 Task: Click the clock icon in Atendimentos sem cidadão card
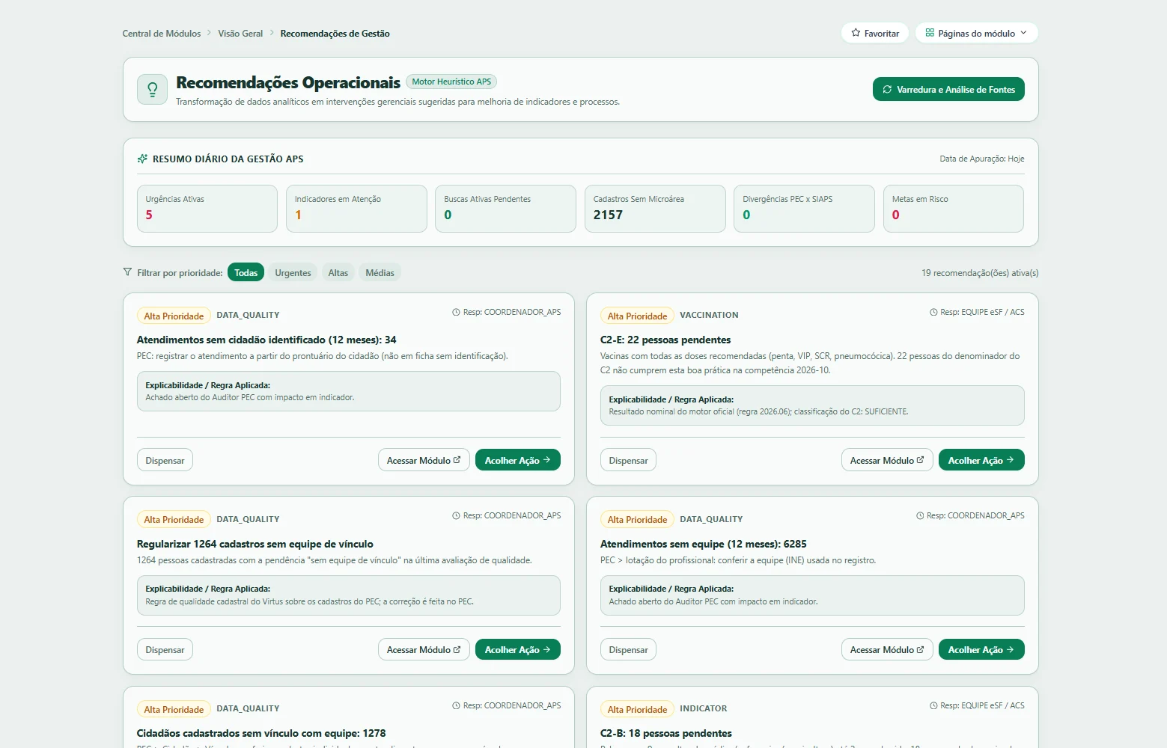click(x=456, y=312)
